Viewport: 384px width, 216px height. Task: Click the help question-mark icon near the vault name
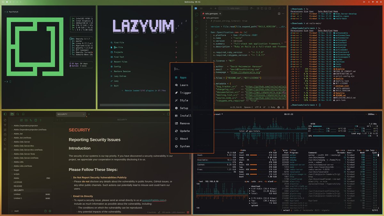pos(45,211)
